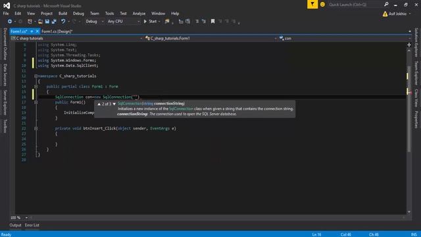Click the SqlConnection link in the tooltip description
Viewport: 421px width, 237px height.
[x=181, y=109]
